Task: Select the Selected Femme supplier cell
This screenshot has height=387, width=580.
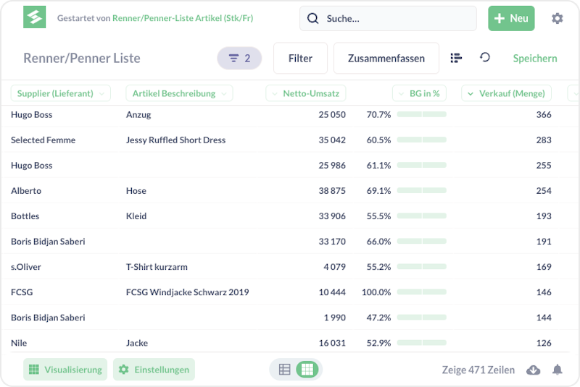Action: (43, 140)
